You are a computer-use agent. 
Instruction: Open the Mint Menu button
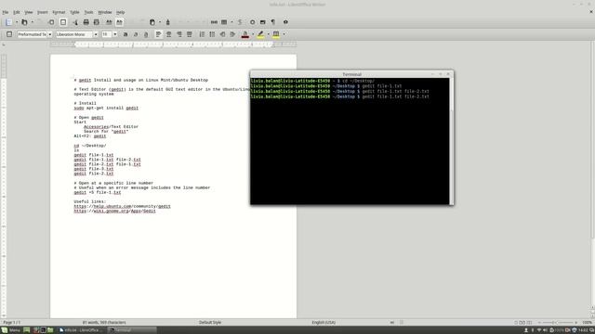click(x=10, y=330)
